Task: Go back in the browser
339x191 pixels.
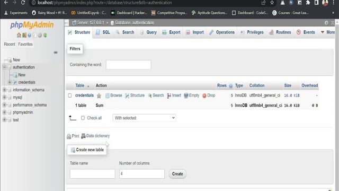Action: (6, 3)
